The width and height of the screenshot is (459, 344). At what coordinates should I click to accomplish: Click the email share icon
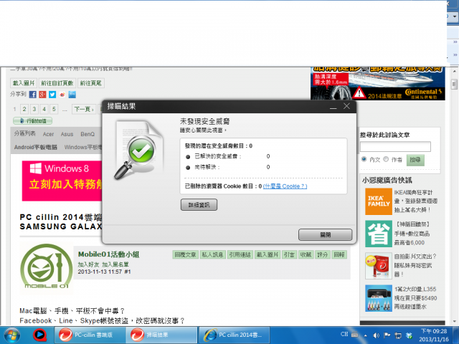72,95
